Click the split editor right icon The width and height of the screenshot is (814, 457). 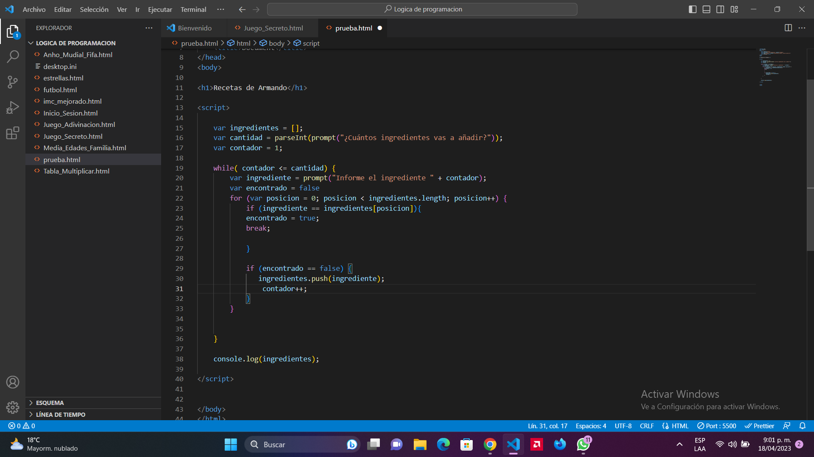tap(788, 28)
